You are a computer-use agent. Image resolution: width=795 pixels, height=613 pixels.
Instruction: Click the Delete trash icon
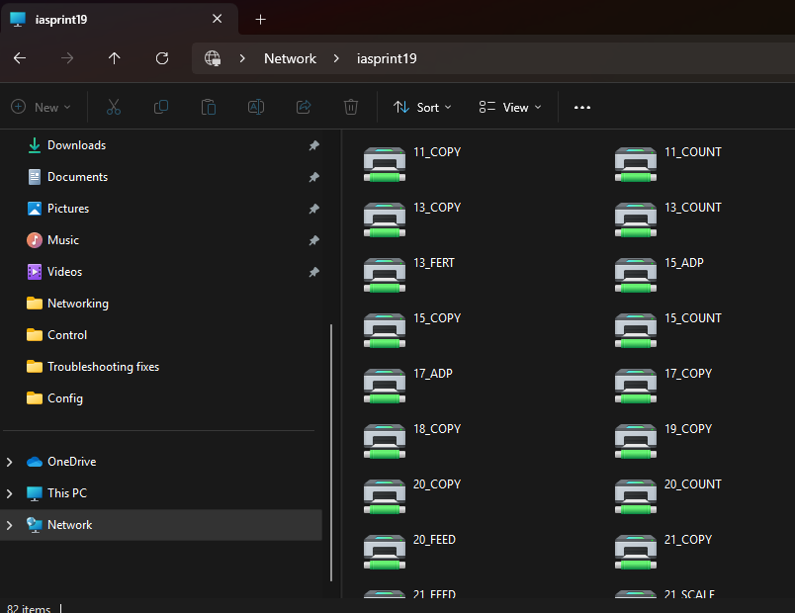point(351,107)
